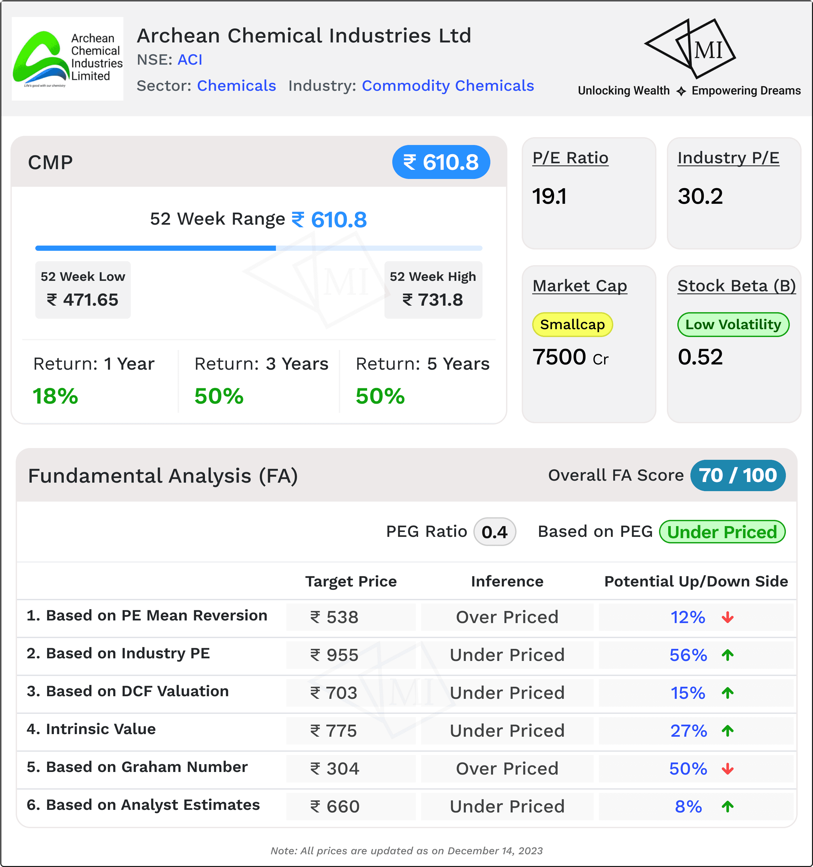This screenshot has width=813, height=867.
Task: Click the ₹ 610.8 CMP badge
Action: (441, 162)
